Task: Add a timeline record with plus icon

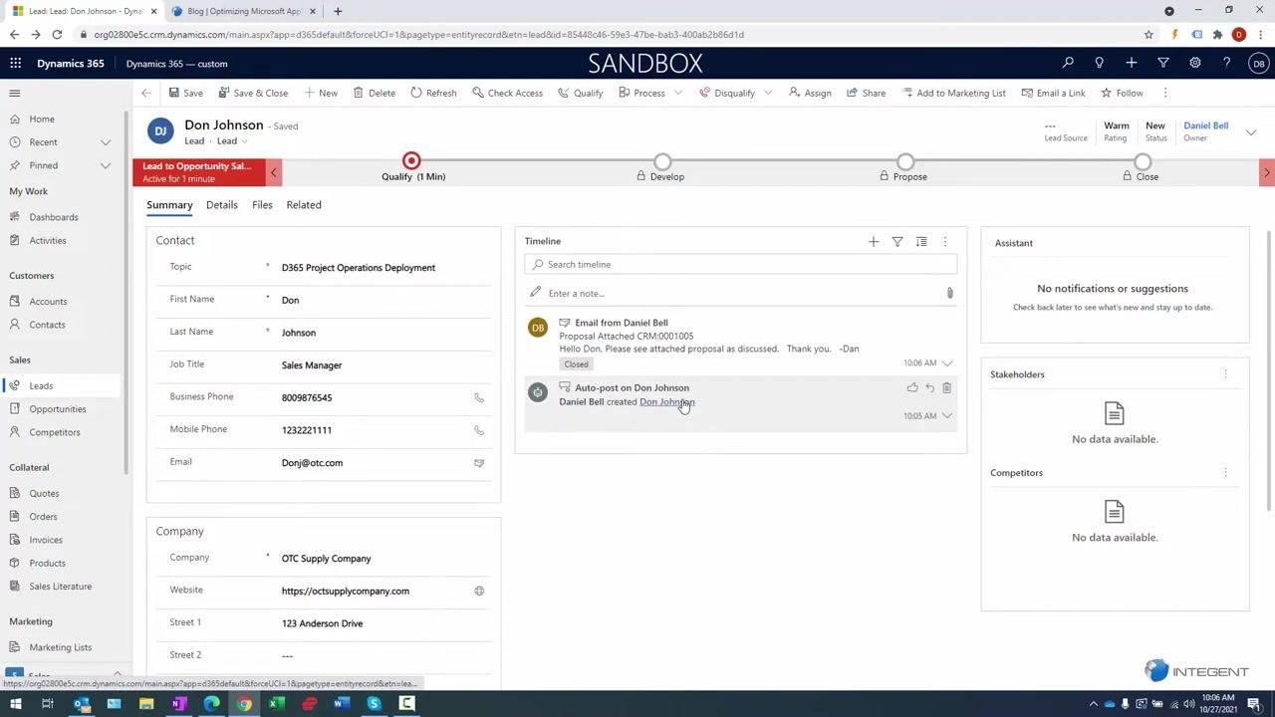Action: (874, 241)
